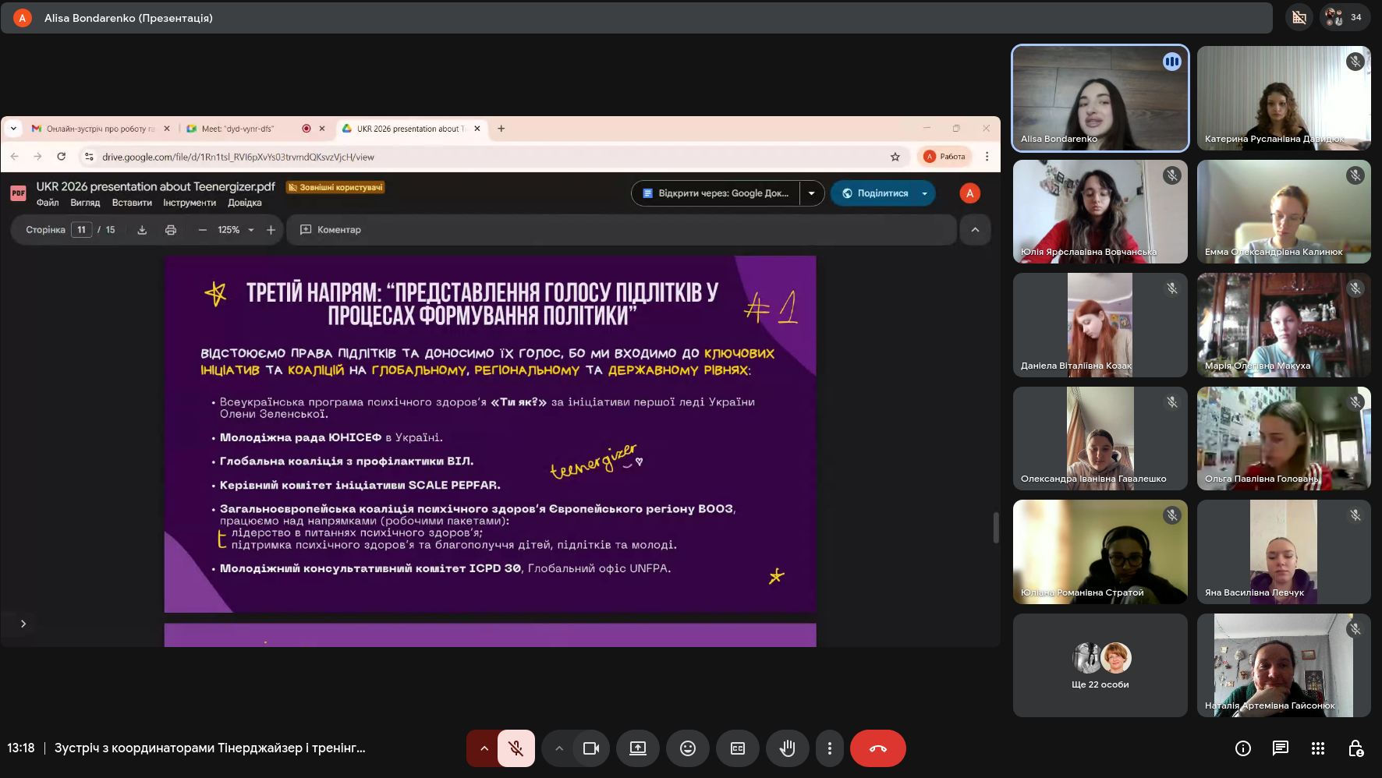Viewport: 1382px width, 778px height.
Task: Print the PDF document
Action: coord(171,230)
